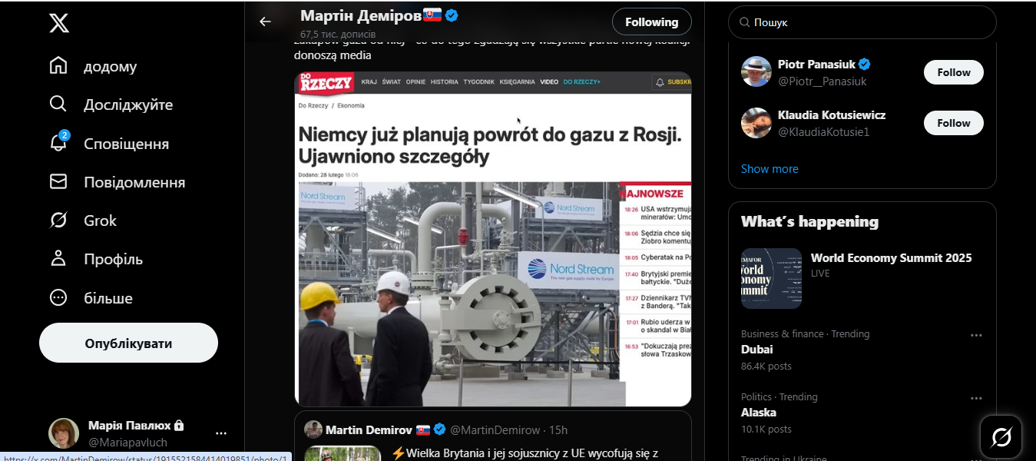Open the World Economy Summit 2025 thumbnail
This screenshot has height=461, width=1036.
(771, 278)
